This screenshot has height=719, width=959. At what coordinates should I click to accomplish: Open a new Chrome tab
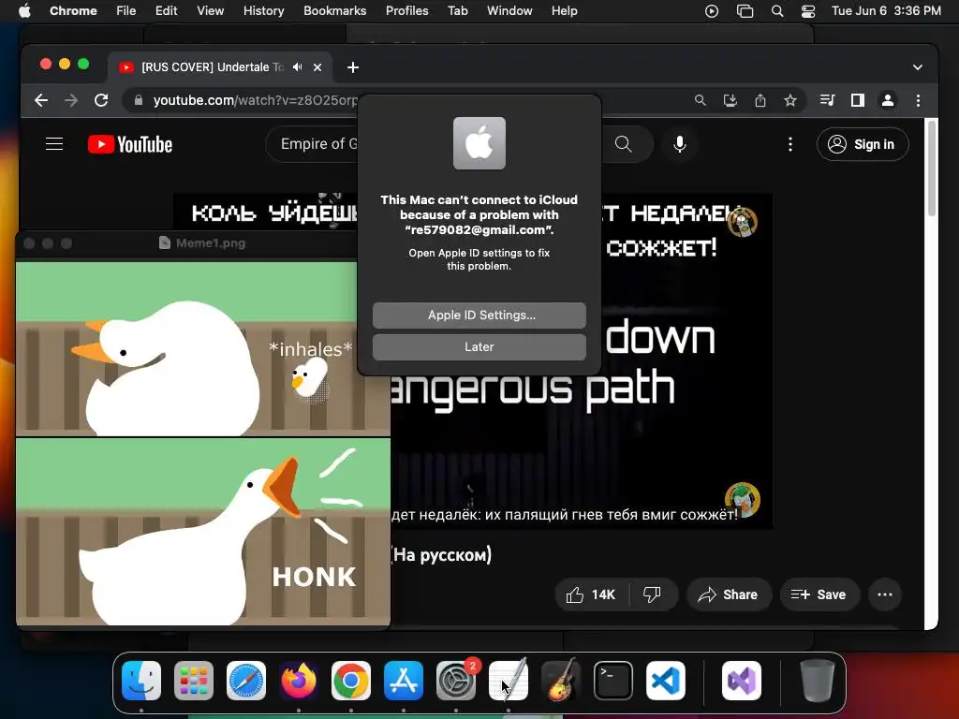[353, 67]
